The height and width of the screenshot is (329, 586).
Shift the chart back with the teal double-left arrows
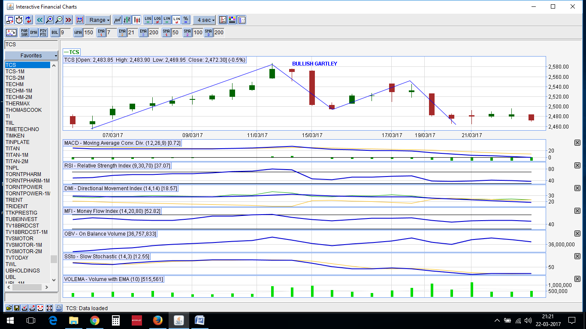point(40,20)
